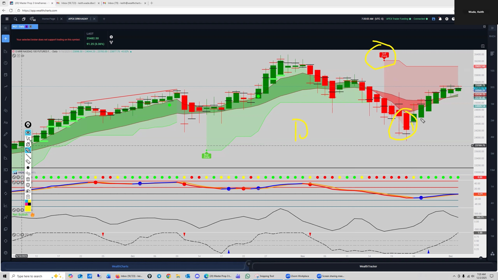Open the WealthTracker bottom tab
The image size is (498, 280).
pyautogui.click(x=368, y=267)
